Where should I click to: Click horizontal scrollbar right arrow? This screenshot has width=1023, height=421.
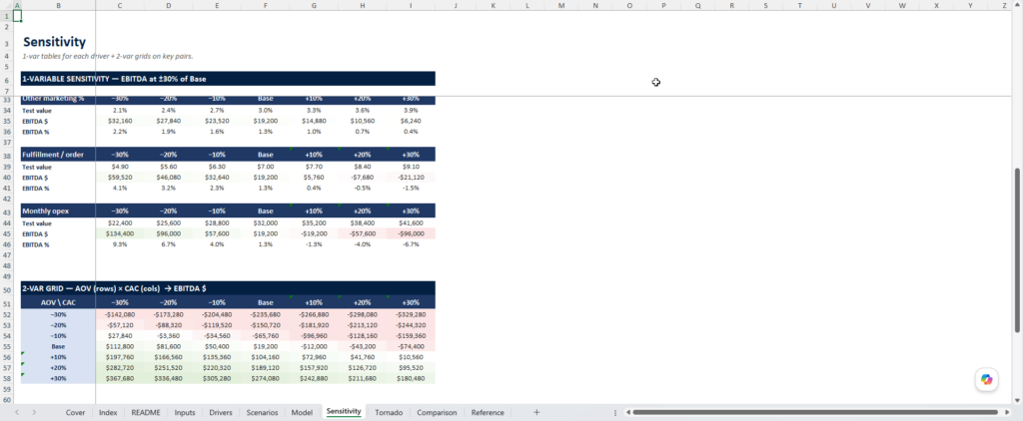[x=1009, y=413]
